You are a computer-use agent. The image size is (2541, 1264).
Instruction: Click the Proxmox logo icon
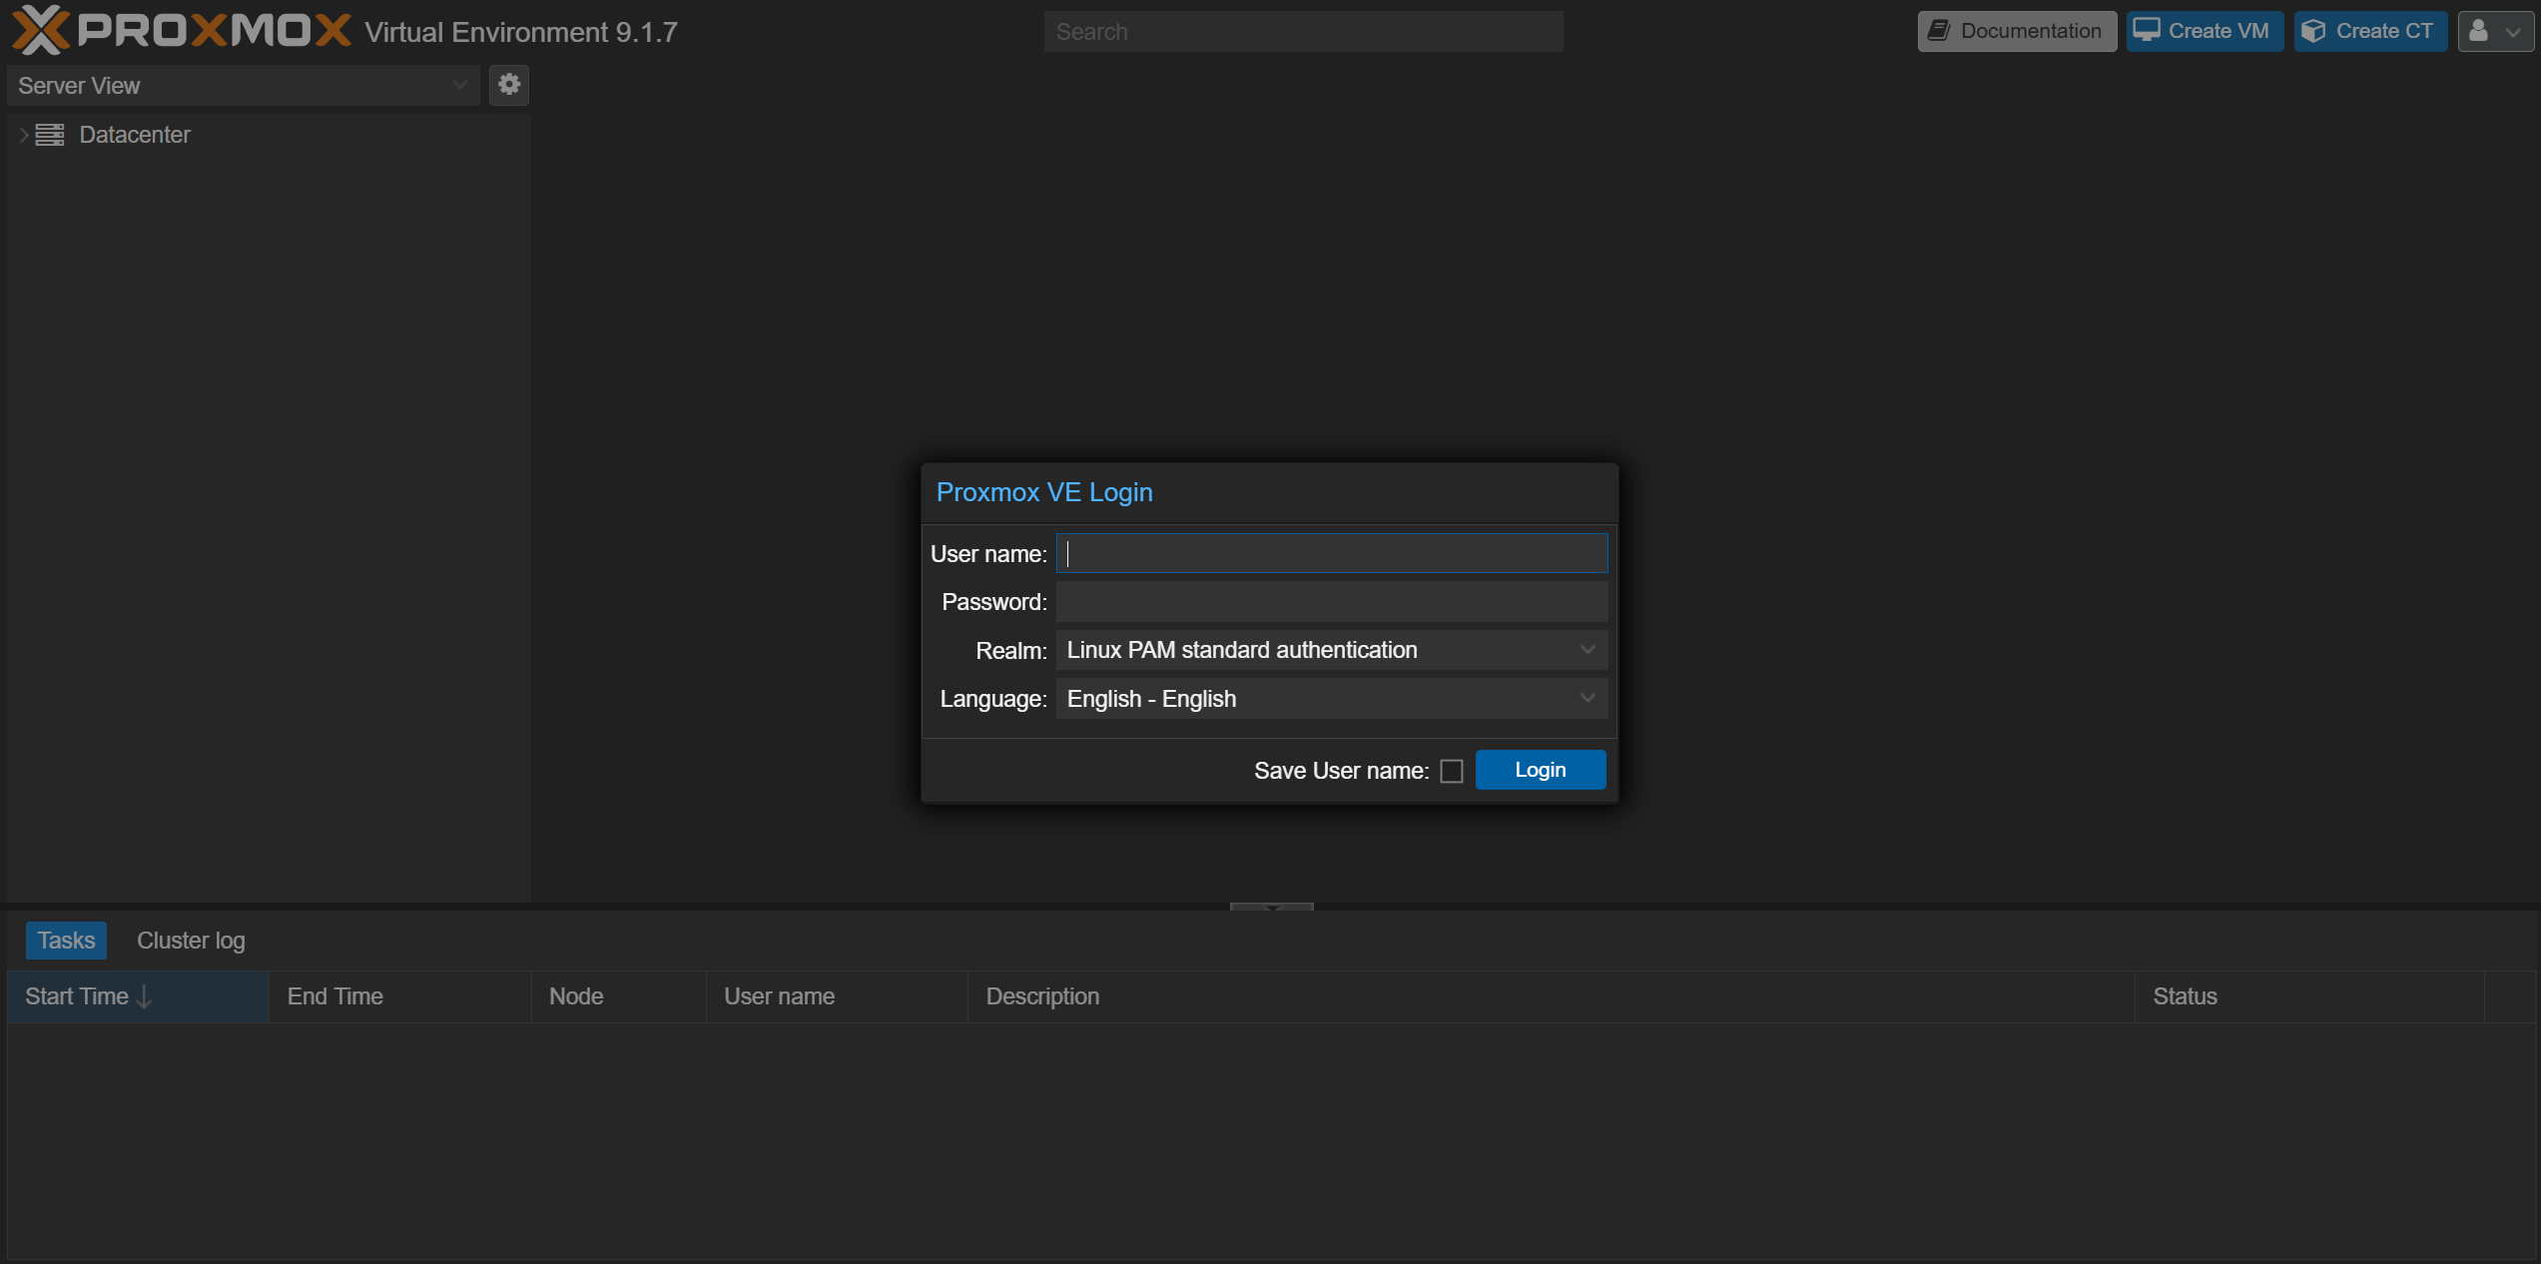click(40, 30)
